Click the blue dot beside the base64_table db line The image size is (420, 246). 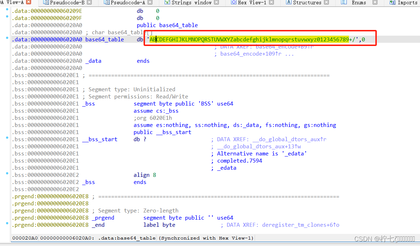7,38
